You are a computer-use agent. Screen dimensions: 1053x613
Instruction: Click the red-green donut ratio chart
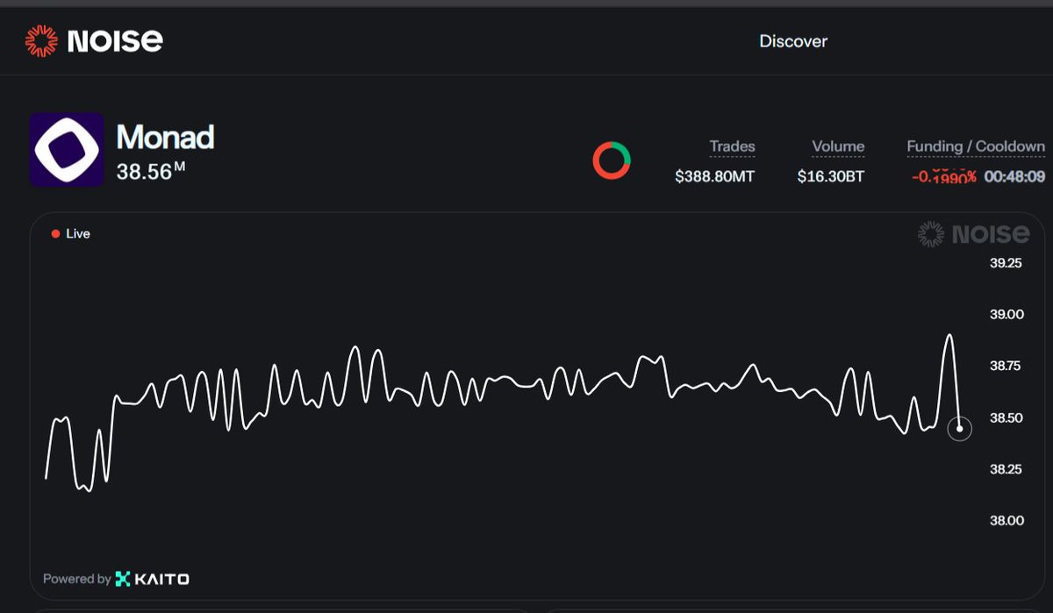(612, 160)
